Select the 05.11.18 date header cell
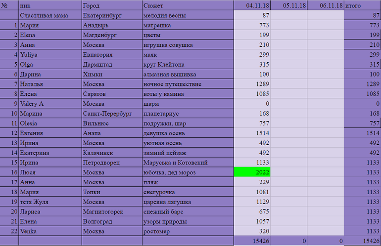This screenshot has height=246, width=381. point(288,5)
